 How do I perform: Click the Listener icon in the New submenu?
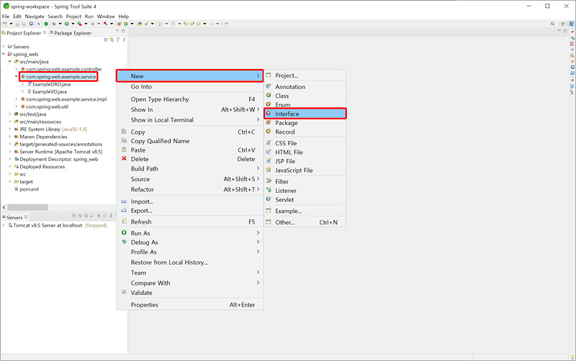(x=269, y=190)
